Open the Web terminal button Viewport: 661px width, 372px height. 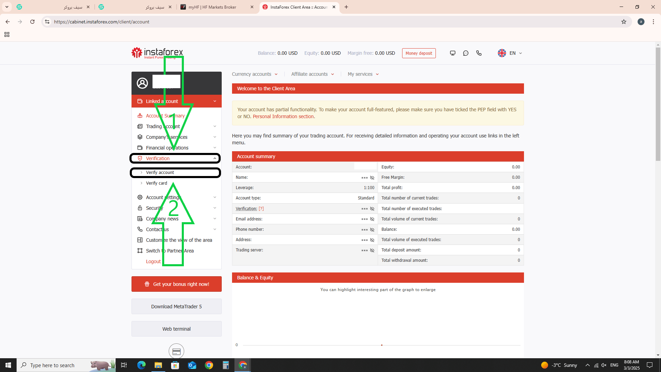click(177, 329)
